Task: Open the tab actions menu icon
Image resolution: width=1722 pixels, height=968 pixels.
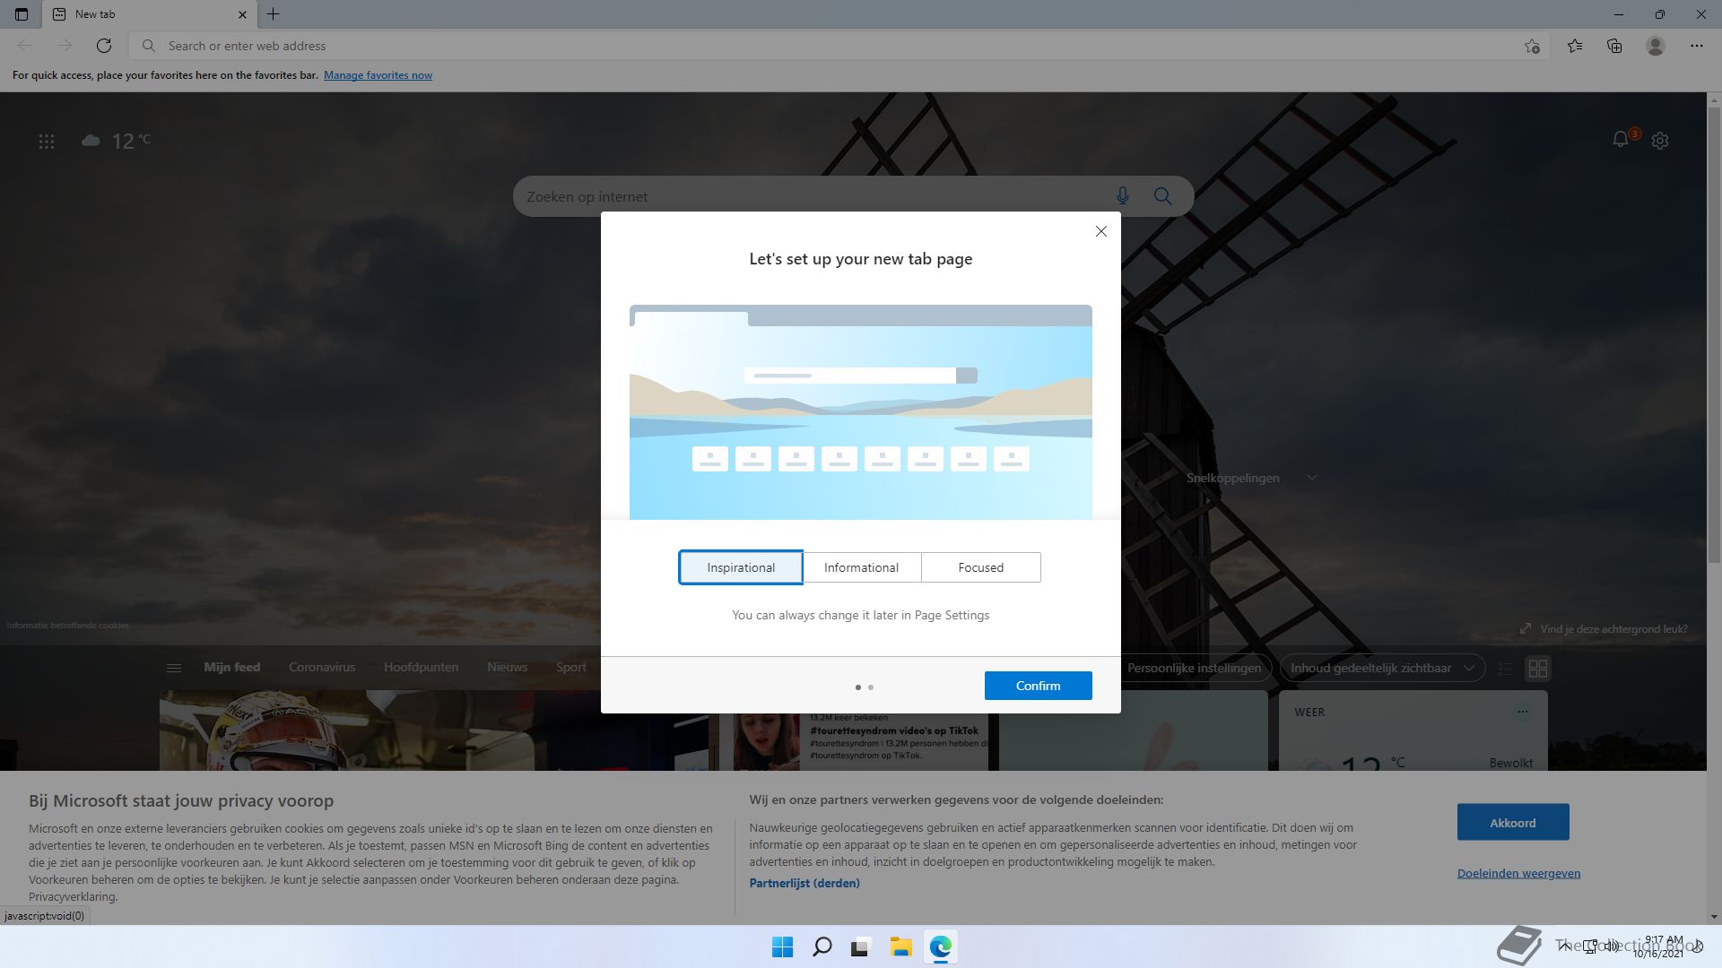Action: pos(22,14)
